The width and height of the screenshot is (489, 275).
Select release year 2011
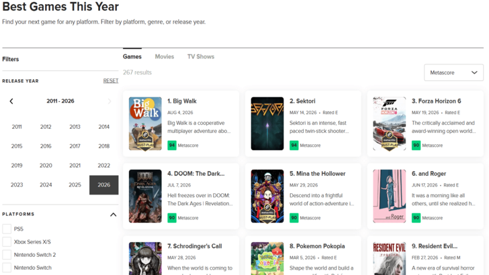[17, 127]
